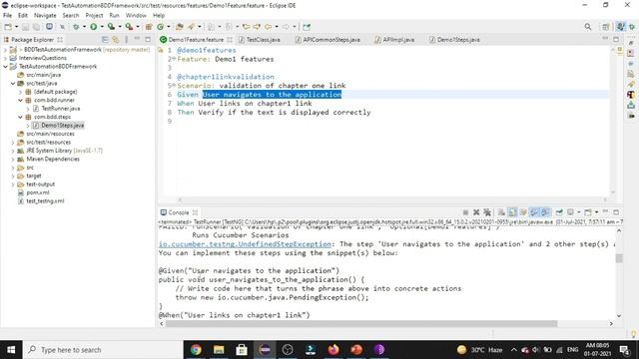Click the New Java Class green icon
This screenshot has height=359, width=639.
point(160,27)
